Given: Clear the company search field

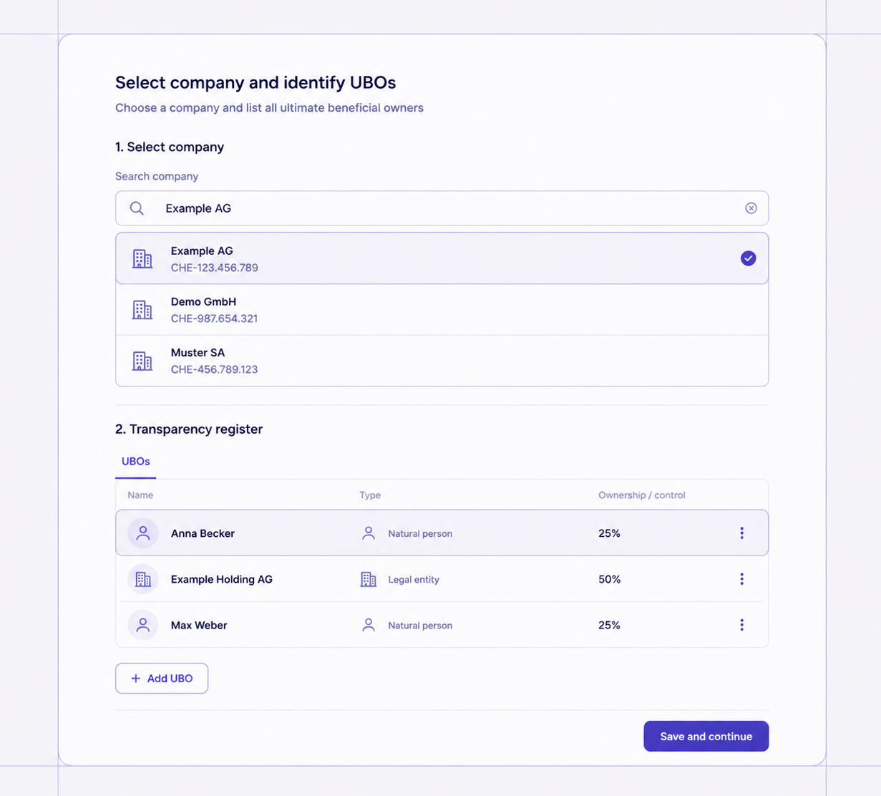Looking at the screenshot, I should [751, 208].
